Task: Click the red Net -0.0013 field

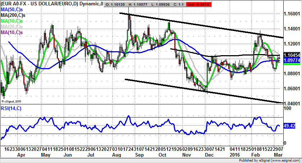Action: tap(208, 4)
